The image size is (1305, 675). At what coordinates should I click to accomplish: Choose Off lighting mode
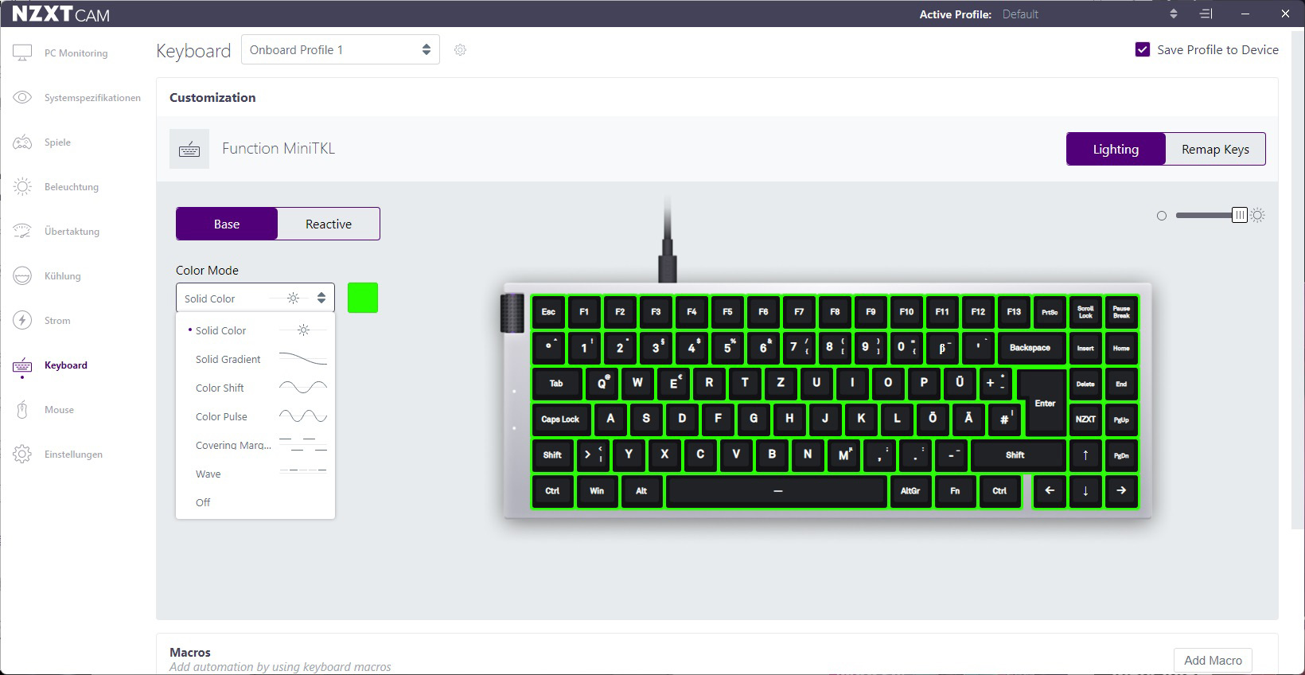coord(255,502)
